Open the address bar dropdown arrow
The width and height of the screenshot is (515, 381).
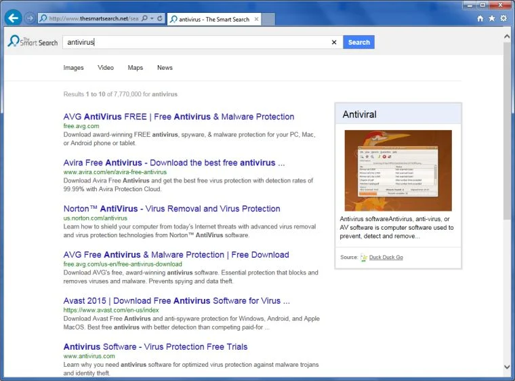152,18
